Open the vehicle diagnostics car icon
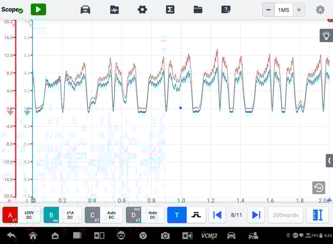The height and width of the screenshot is (244, 333). 231,235
